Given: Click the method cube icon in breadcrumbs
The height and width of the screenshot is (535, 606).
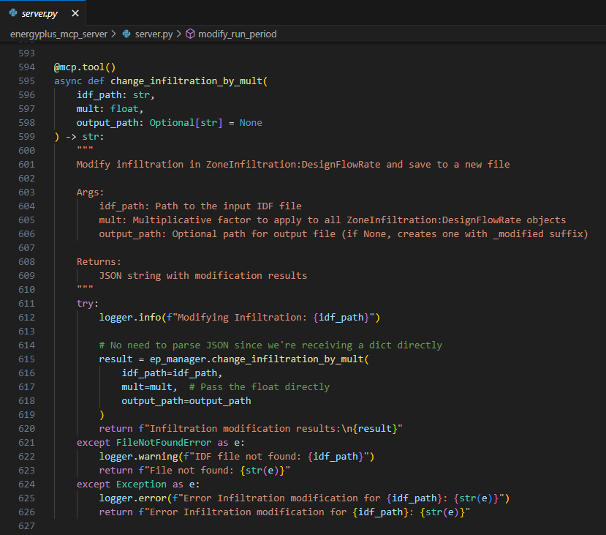Looking at the screenshot, I should pos(190,34).
